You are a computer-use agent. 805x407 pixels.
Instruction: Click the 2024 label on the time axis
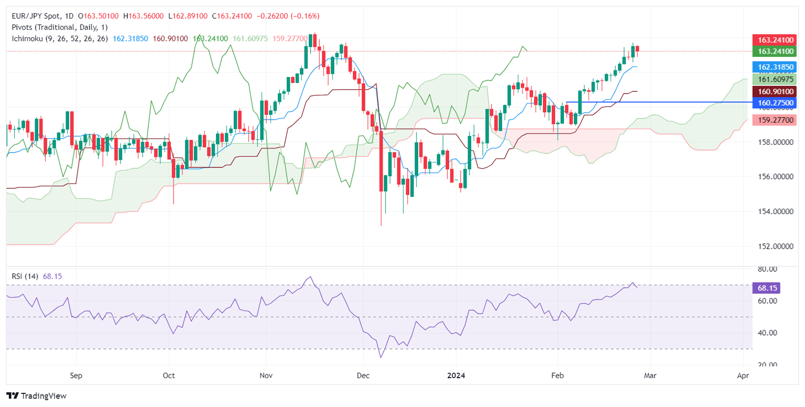456,376
